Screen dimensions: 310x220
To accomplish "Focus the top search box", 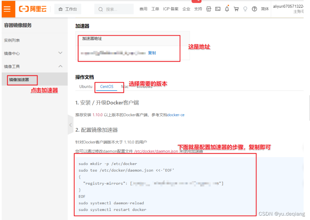I will click(114, 9).
